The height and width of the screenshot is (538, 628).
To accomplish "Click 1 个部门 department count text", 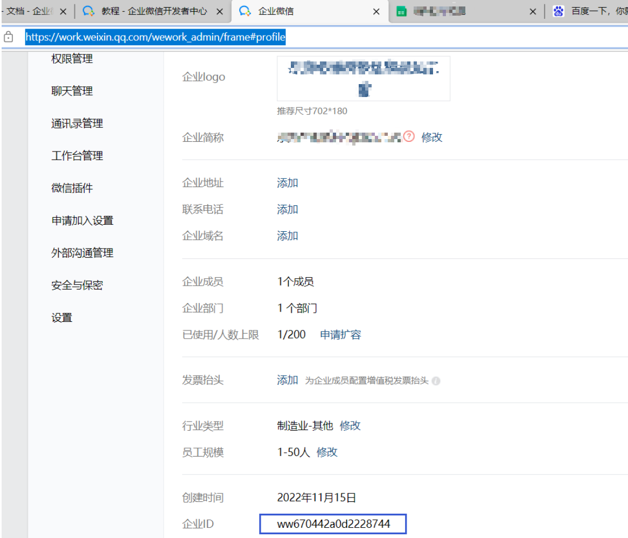I will click(297, 308).
